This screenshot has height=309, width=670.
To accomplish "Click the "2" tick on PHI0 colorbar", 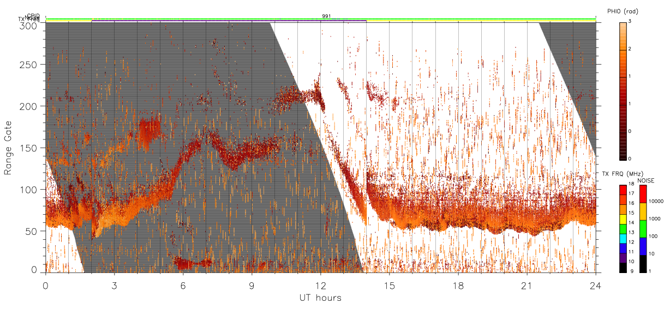I will tap(629, 49).
